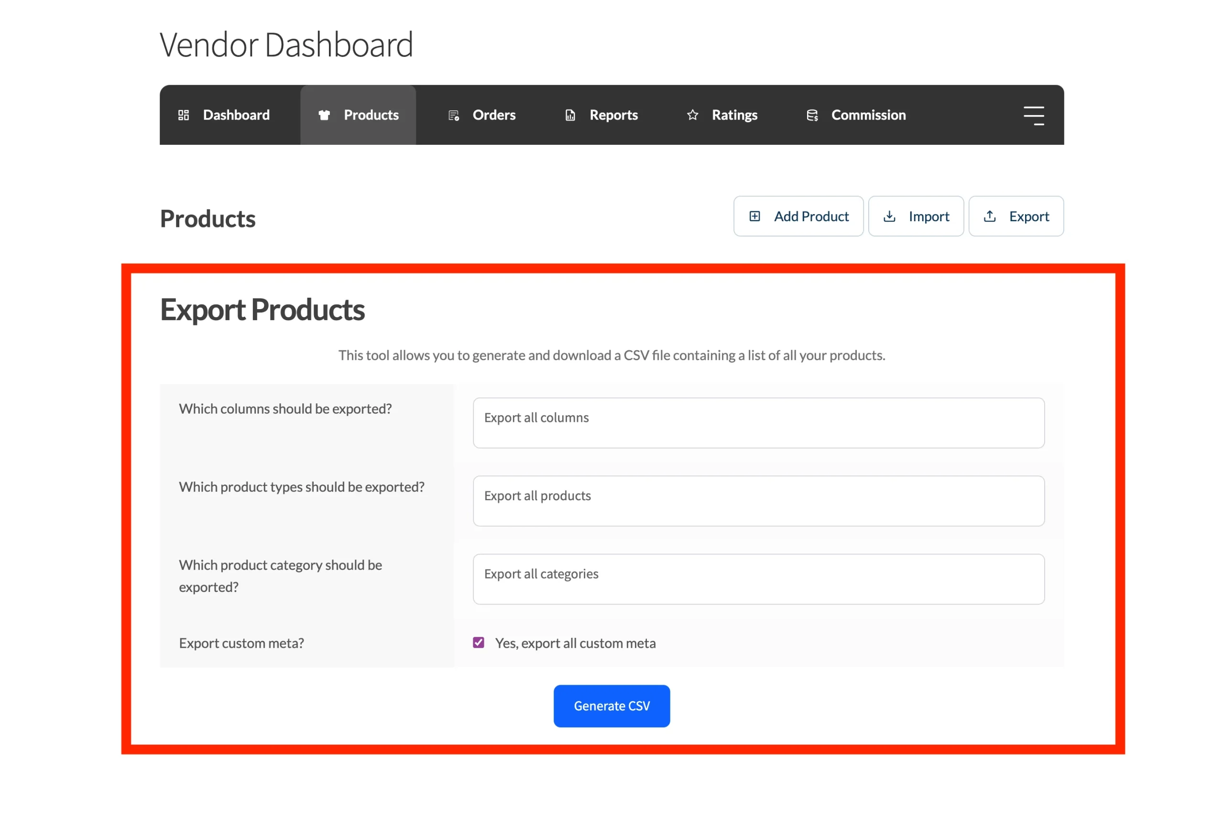The width and height of the screenshot is (1224, 817).
Task: Click the Reports document icon
Action: (570, 115)
